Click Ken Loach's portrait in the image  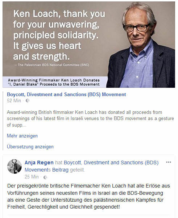pos(141,45)
